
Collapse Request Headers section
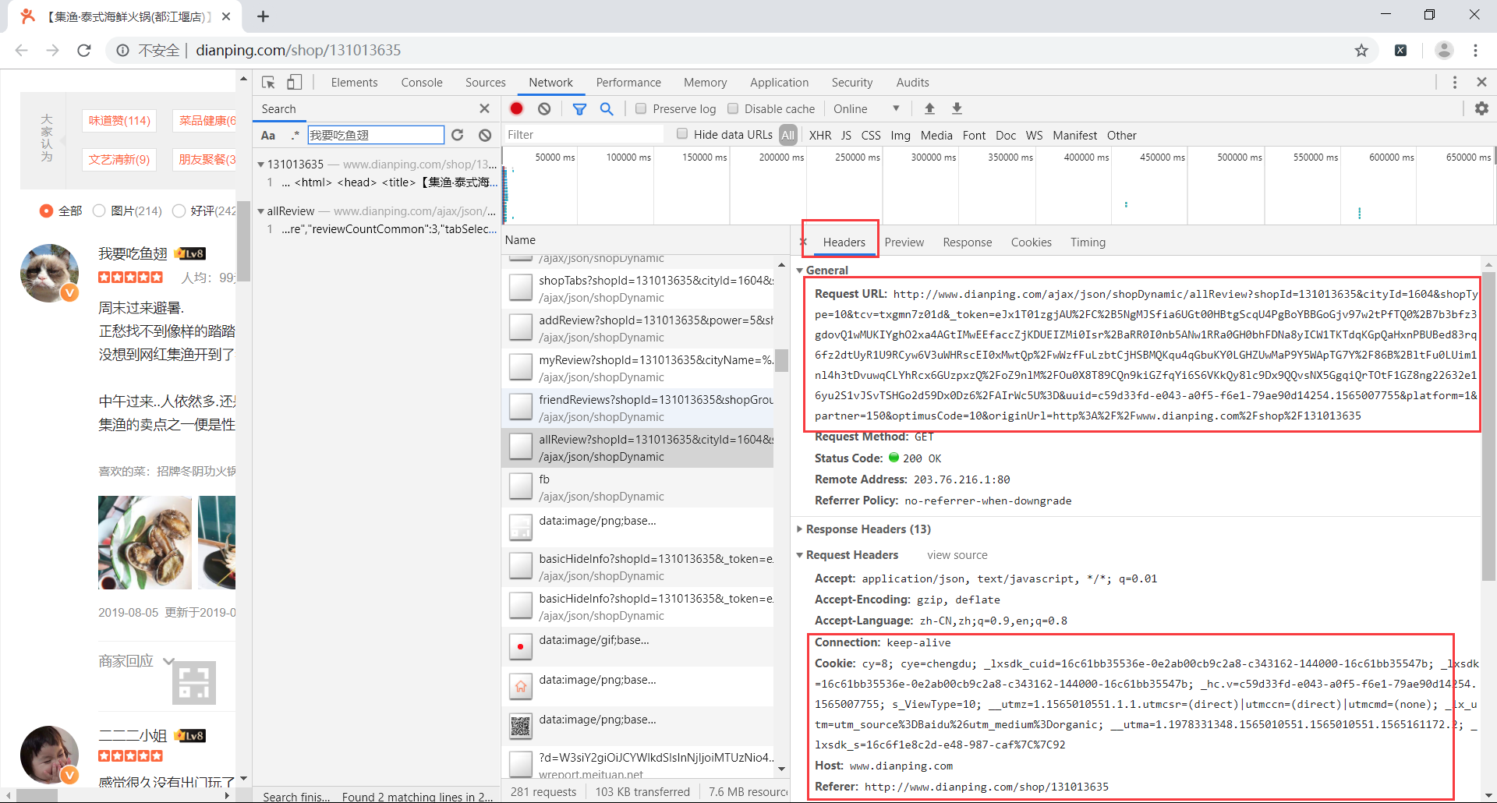(800, 555)
